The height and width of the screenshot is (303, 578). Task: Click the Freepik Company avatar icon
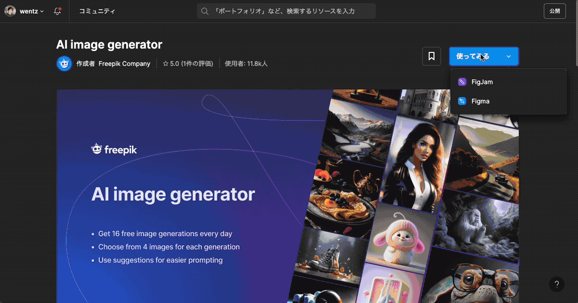(x=64, y=63)
